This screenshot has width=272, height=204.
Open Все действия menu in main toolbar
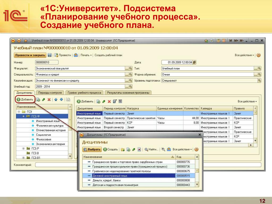244,55
